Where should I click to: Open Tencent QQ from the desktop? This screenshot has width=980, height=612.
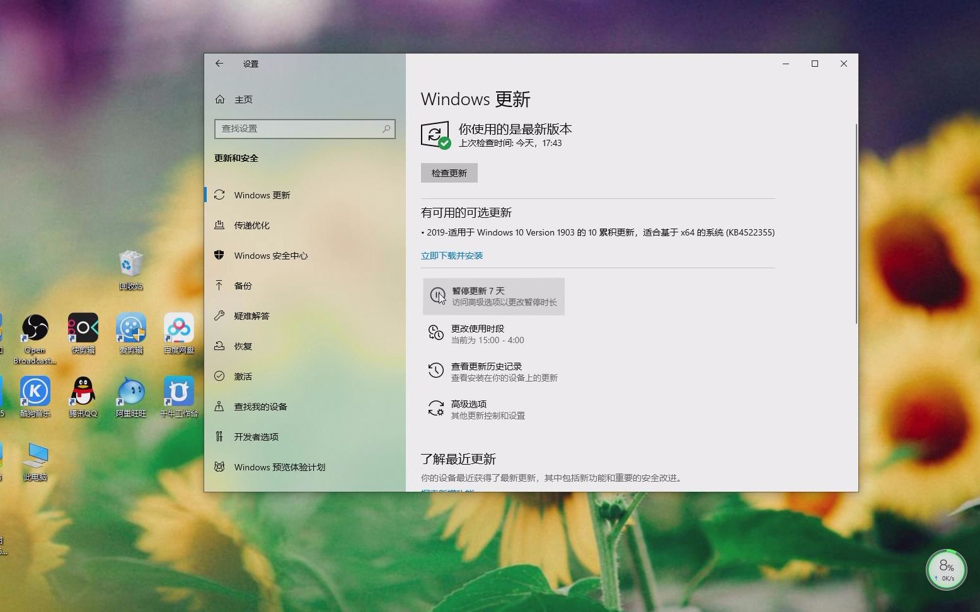pyautogui.click(x=83, y=390)
